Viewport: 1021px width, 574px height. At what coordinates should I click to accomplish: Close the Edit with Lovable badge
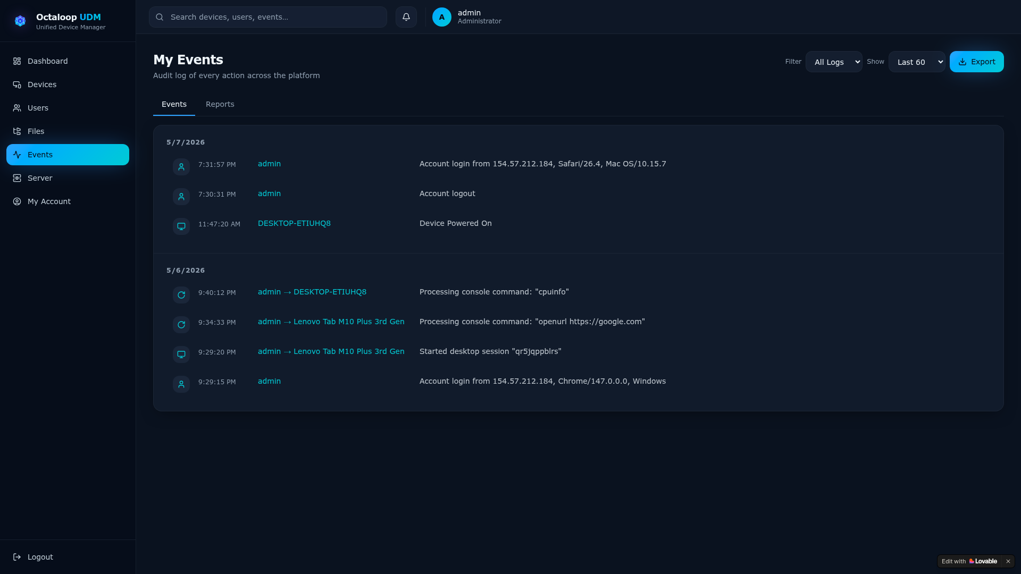click(1008, 561)
